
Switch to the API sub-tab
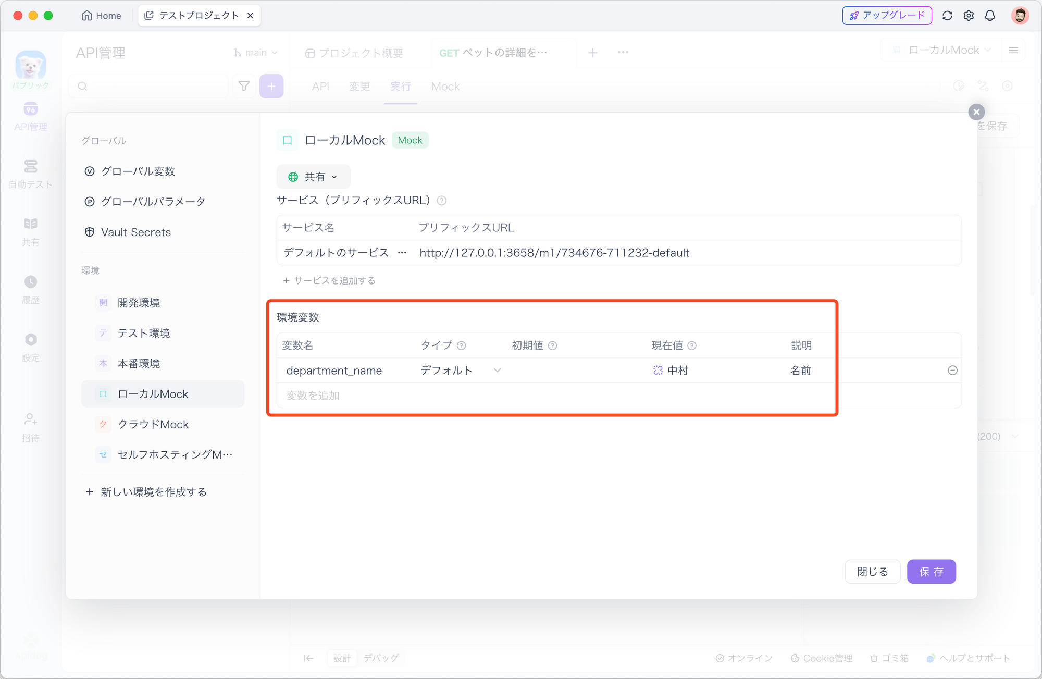320,87
